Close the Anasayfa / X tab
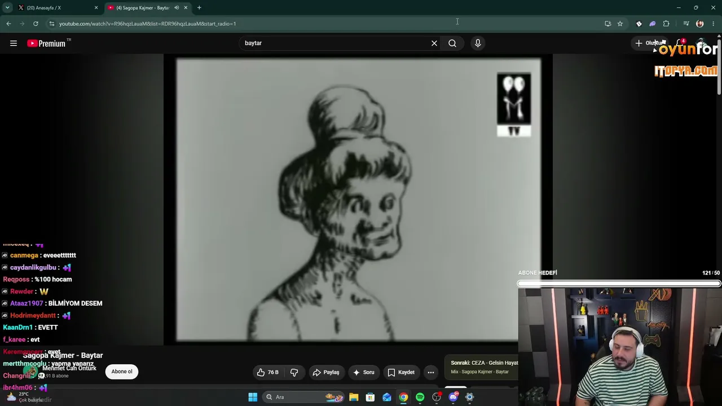This screenshot has width=722, height=406. coord(96,8)
